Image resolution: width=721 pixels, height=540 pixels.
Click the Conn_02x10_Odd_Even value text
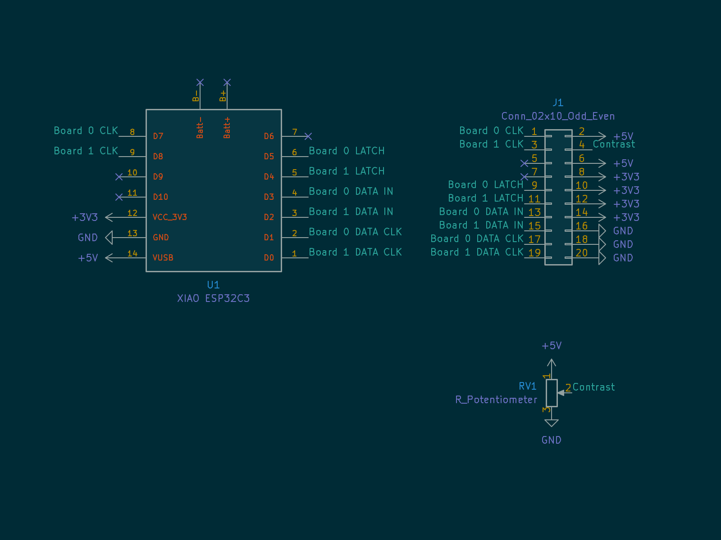[558, 116]
